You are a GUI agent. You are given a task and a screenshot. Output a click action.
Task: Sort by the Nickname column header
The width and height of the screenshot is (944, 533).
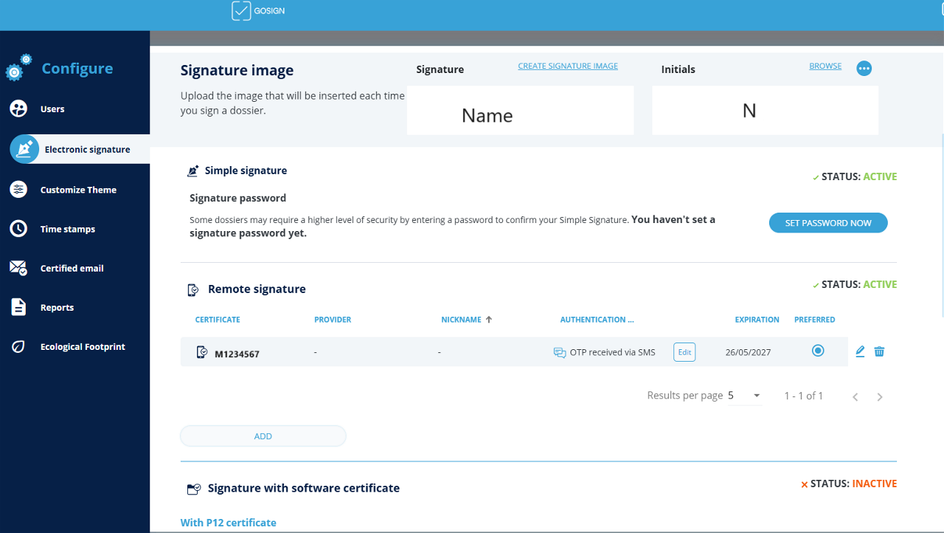tap(461, 320)
